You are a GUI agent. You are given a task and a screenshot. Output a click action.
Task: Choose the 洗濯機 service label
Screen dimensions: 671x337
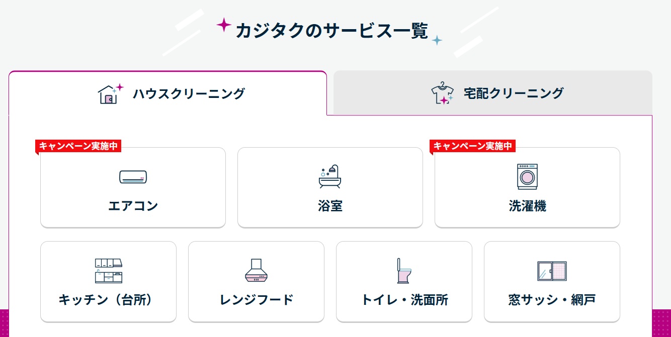[527, 206]
